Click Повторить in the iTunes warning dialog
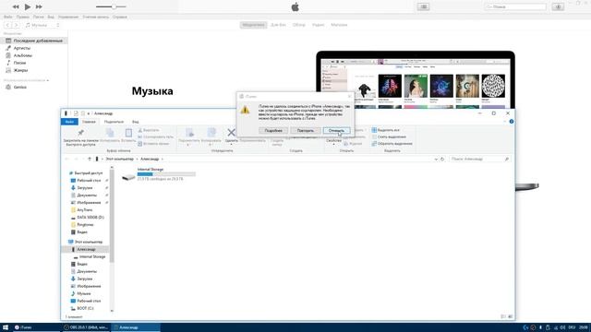591x332 pixels. click(x=306, y=131)
